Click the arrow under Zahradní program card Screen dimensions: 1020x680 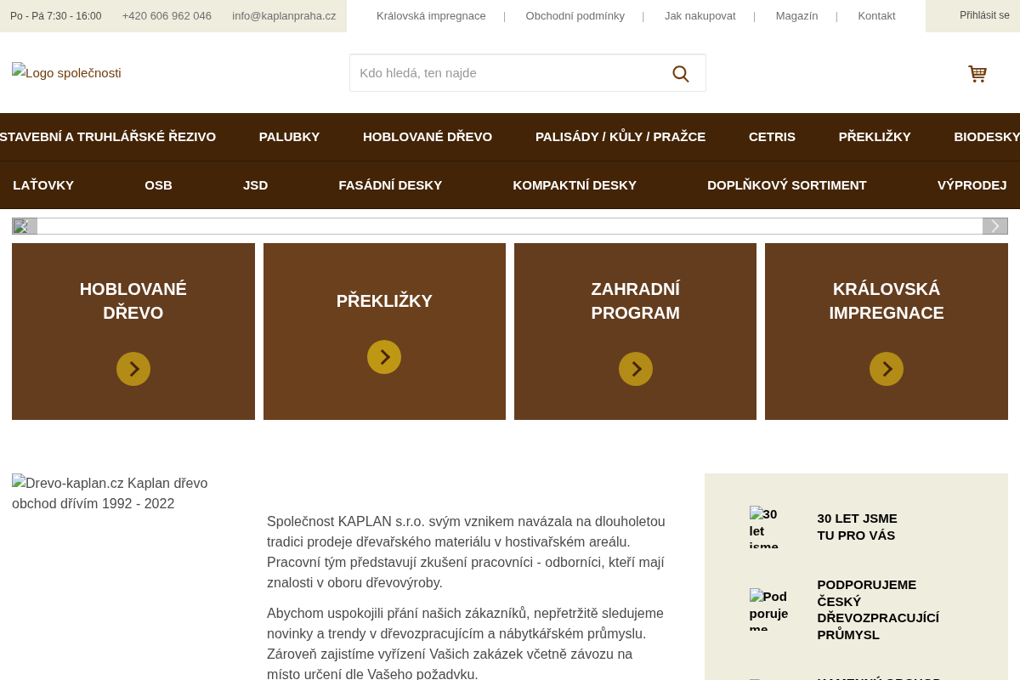click(x=636, y=369)
